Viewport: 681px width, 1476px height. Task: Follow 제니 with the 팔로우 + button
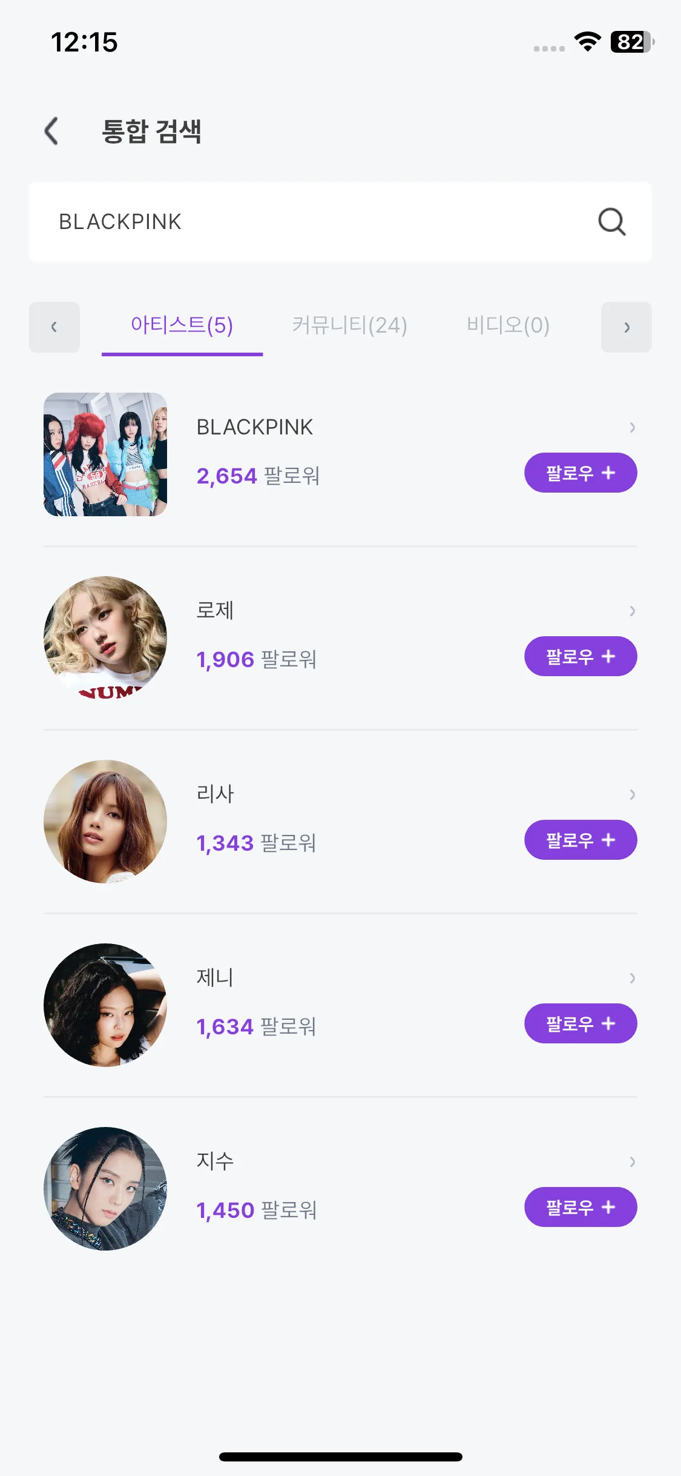(x=581, y=1023)
